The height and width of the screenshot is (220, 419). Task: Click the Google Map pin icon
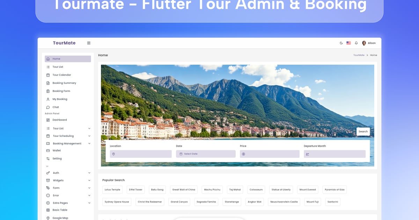pos(48,218)
